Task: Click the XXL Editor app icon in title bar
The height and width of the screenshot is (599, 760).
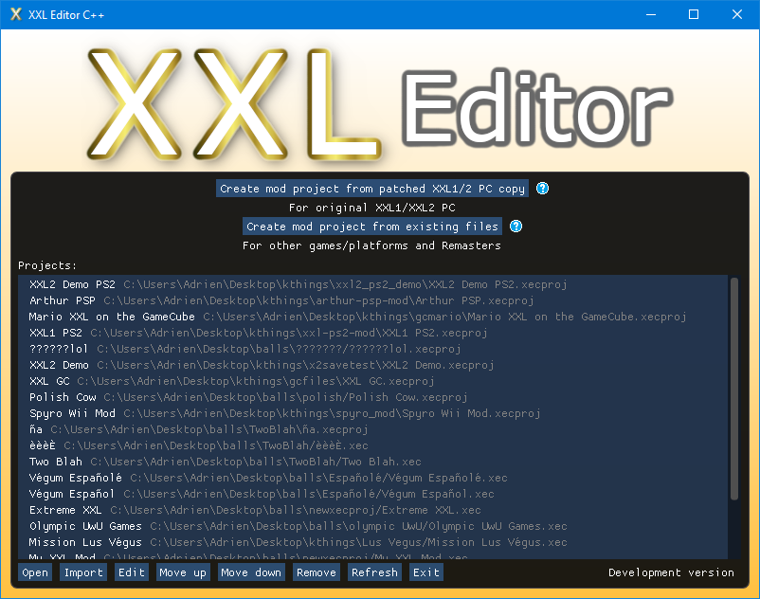Action: click(x=15, y=14)
